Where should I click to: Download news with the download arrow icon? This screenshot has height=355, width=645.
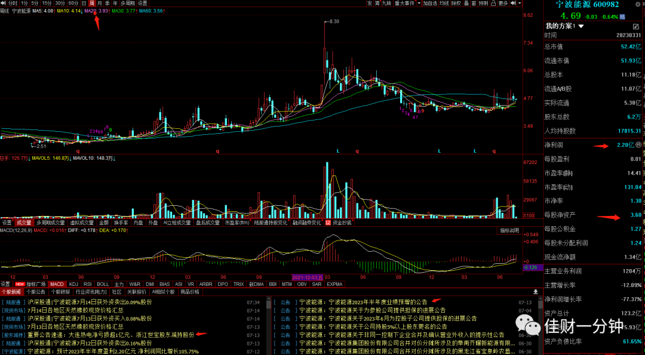535,292
